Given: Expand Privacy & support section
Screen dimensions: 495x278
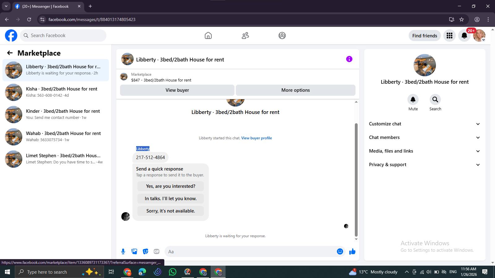Looking at the screenshot, I should 424,165.
